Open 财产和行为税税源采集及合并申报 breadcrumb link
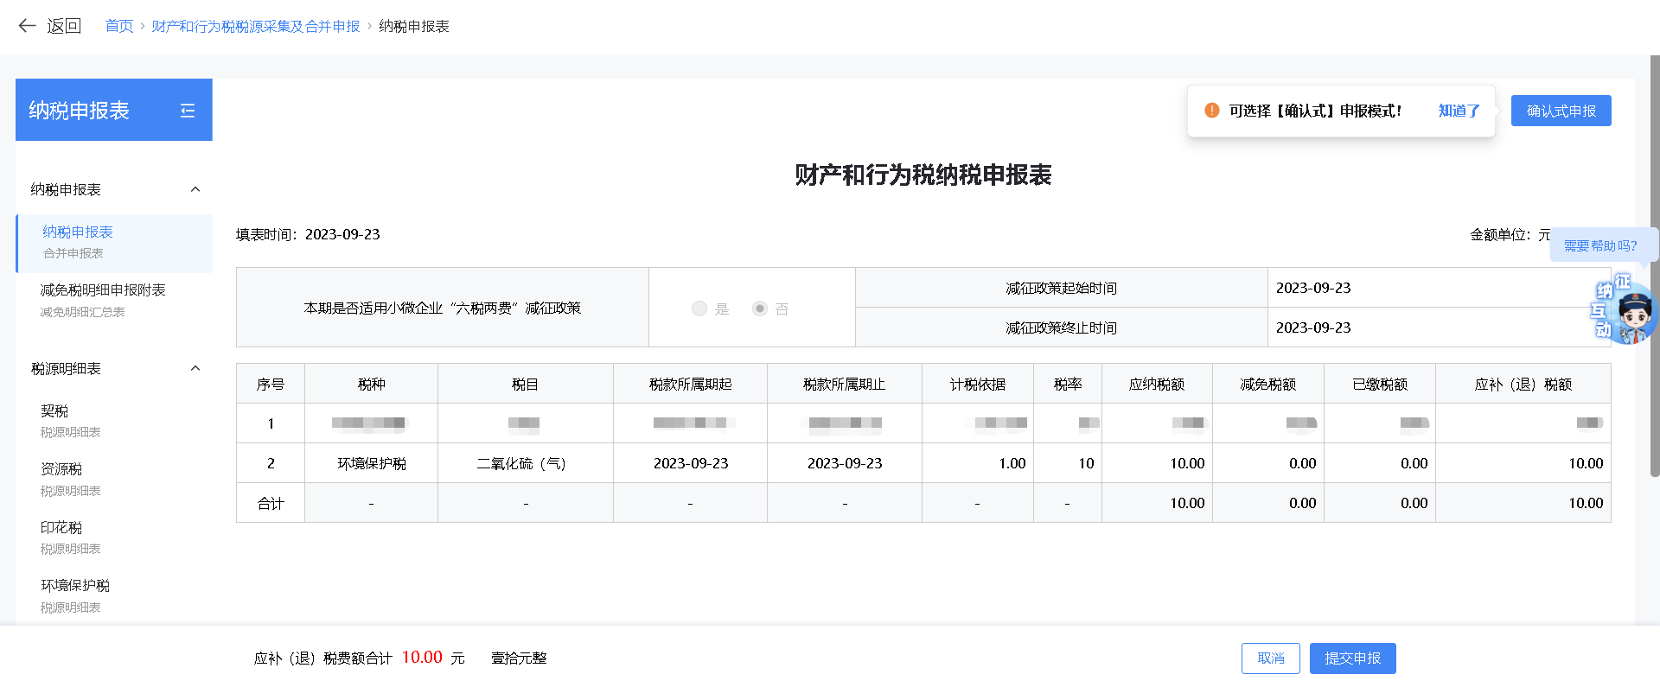Image resolution: width=1660 pixels, height=687 pixels. pos(256,26)
